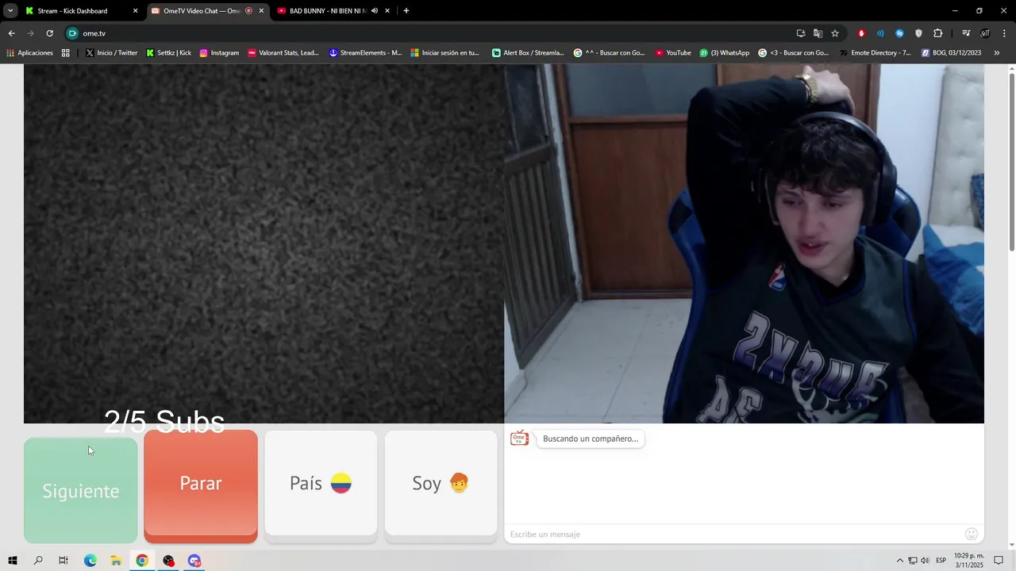Screen dimensions: 1016x571
Task: Open the Windows Start menu
Action: [12, 561]
